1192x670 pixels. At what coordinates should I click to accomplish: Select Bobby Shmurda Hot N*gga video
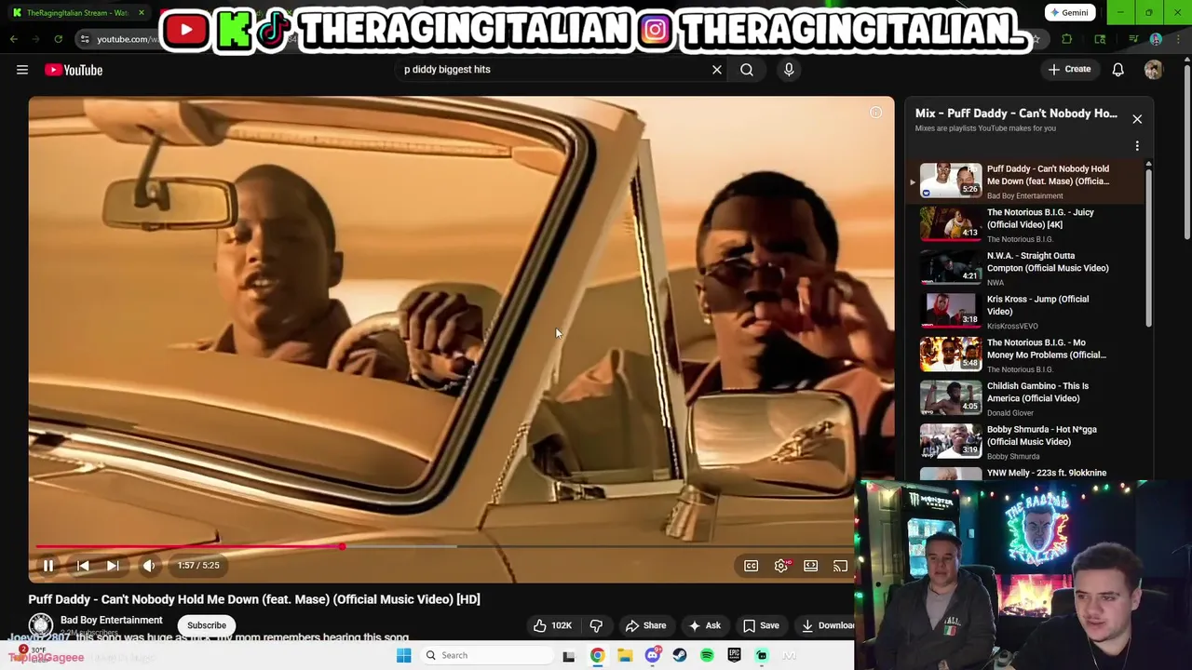coord(1024,442)
